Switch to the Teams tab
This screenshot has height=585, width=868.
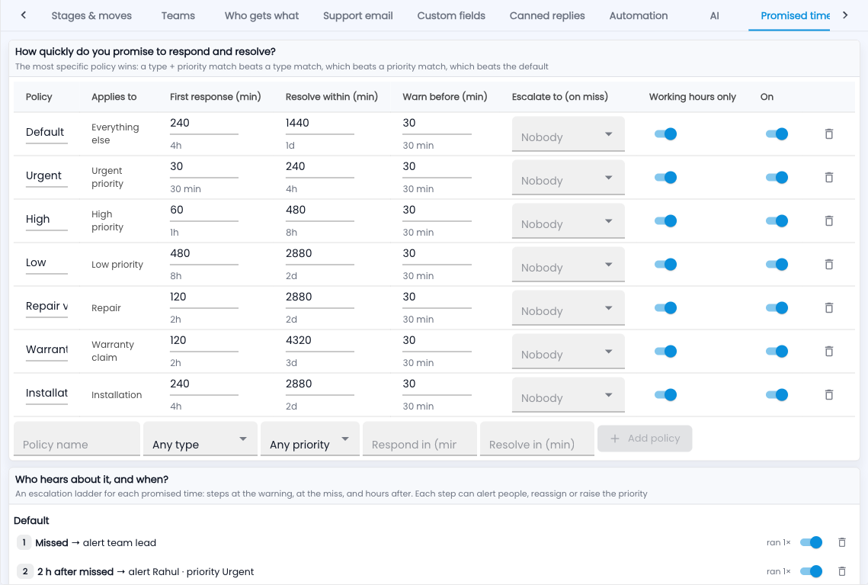pos(178,15)
